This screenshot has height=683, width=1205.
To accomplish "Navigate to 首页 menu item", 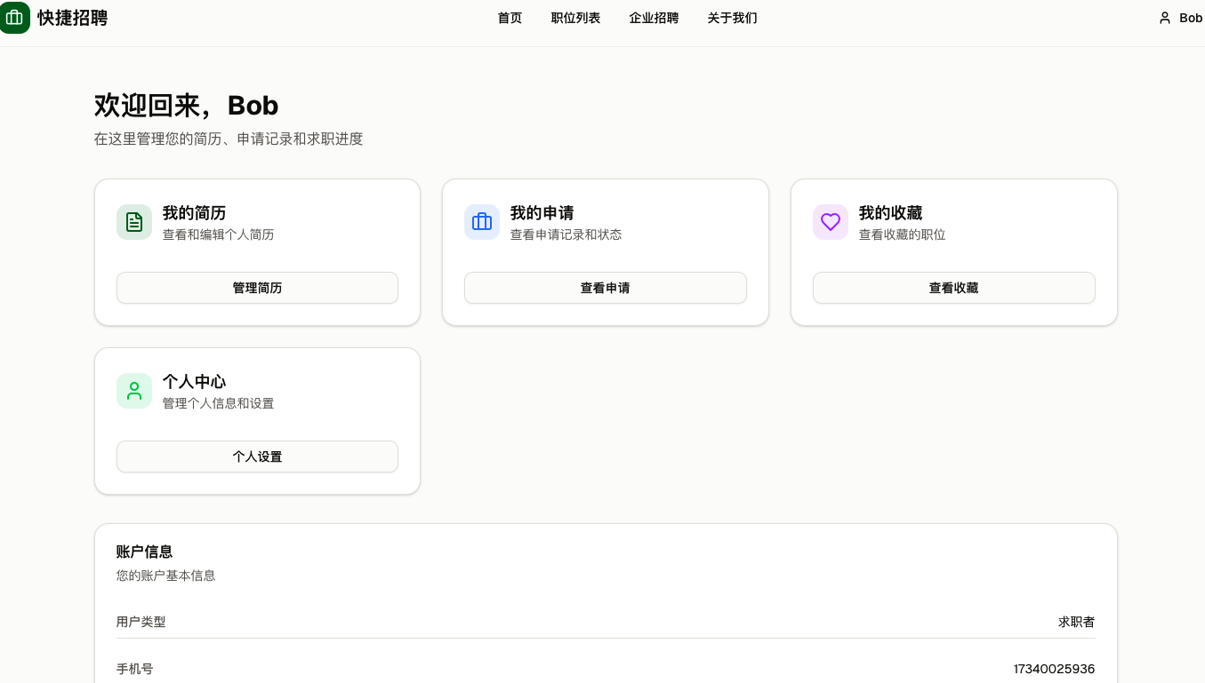I will point(510,18).
